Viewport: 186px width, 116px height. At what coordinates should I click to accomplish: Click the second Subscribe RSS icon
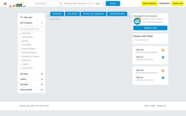click(163, 71)
